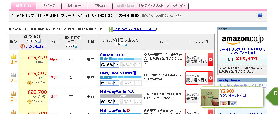Open the blue question mark help icon
The height and width of the screenshot is (114, 278).
(260, 15)
